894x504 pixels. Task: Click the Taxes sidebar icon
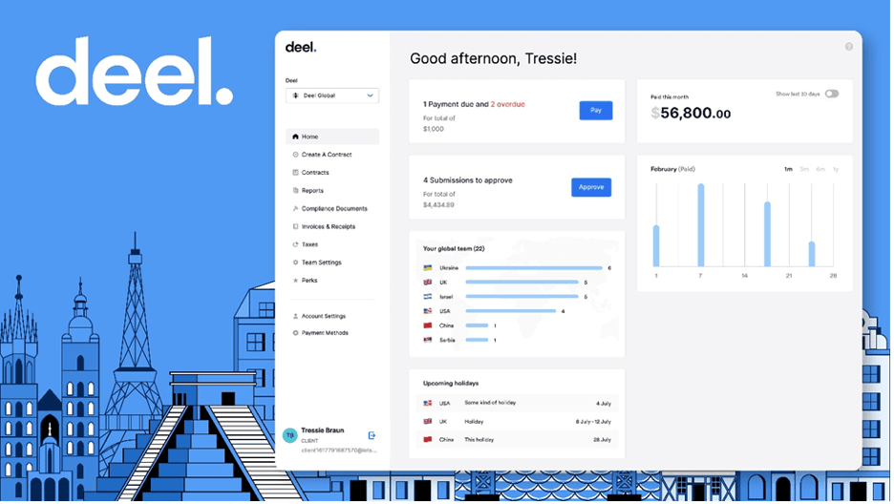[x=295, y=244]
